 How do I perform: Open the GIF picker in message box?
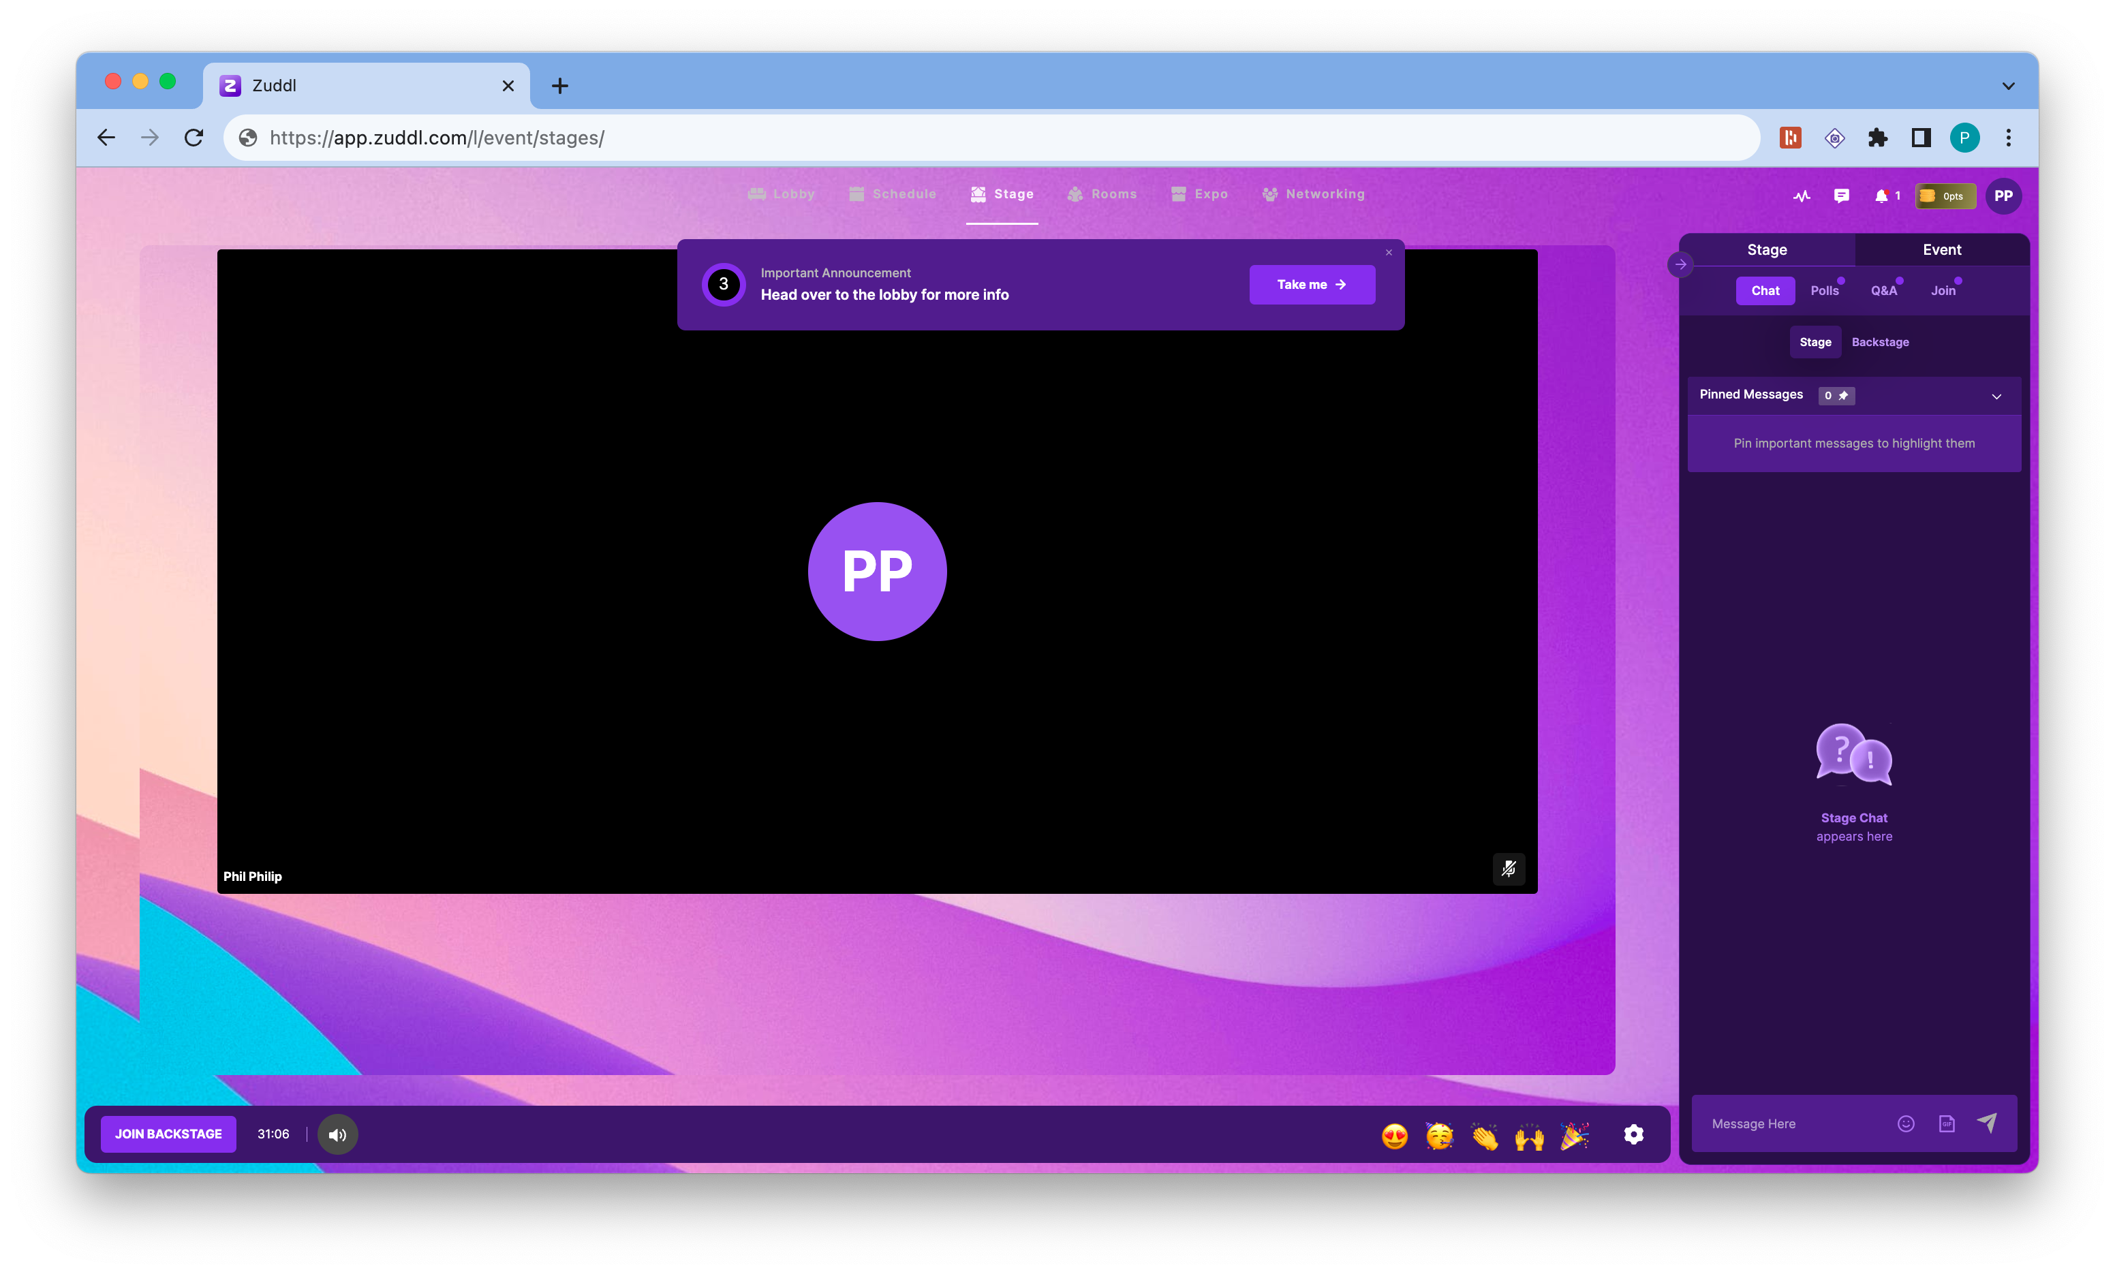[x=1947, y=1123]
